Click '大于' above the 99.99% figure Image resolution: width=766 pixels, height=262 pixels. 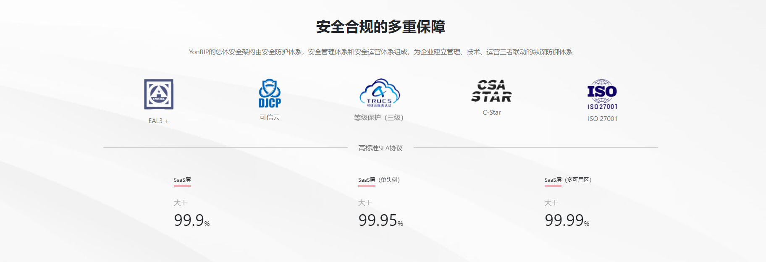[551, 203]
